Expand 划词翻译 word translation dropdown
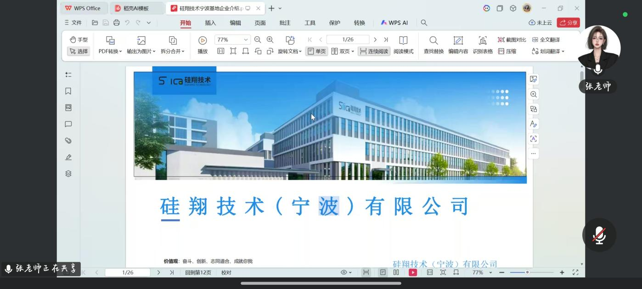 pos(548,51)
